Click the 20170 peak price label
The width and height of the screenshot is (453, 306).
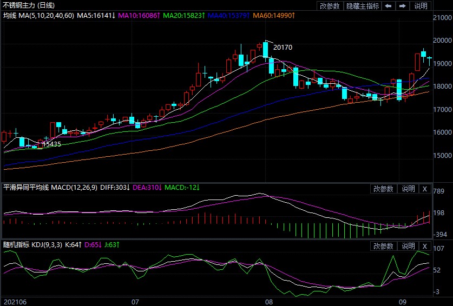283,48
